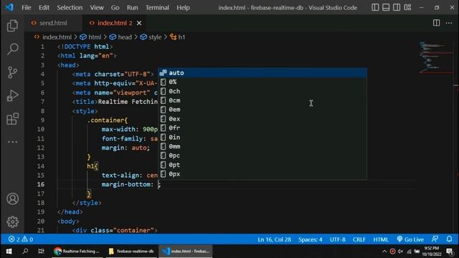Open Windows taskbar search
Viewport: 459px width, 258px height.
[x=25, y=252]
